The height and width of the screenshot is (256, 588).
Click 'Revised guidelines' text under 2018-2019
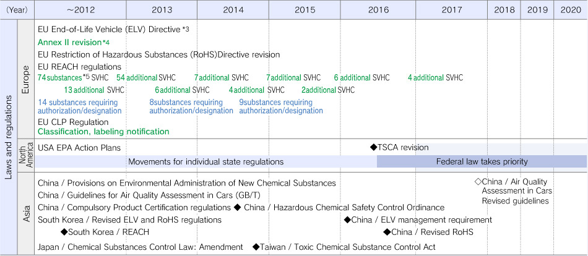pos(515,201)
